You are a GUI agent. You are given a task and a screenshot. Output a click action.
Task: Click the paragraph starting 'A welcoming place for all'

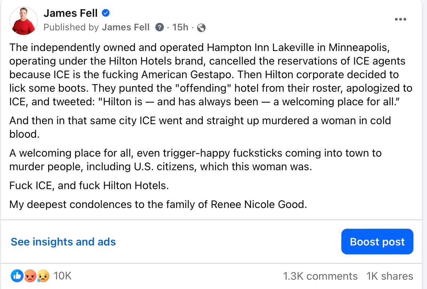pos(195,160)
